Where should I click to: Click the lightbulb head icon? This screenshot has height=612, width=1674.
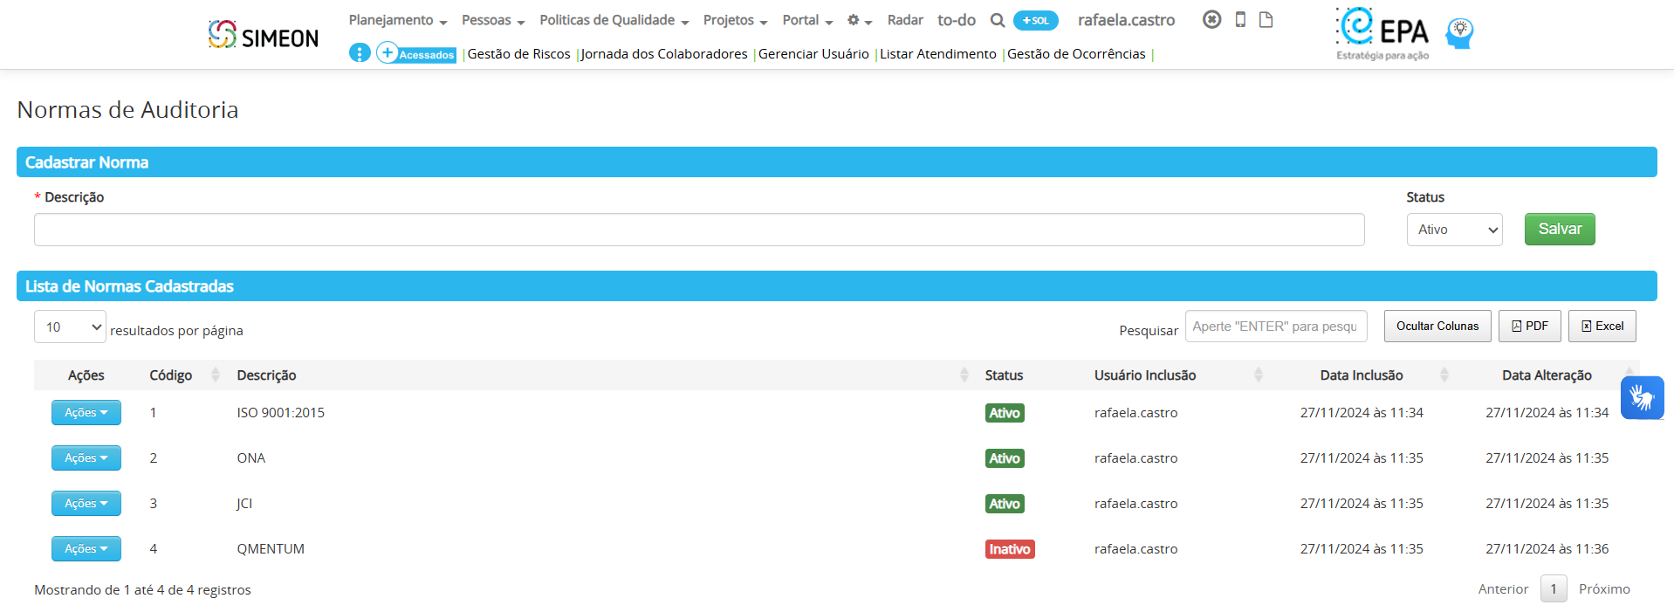coord(1459,33)
